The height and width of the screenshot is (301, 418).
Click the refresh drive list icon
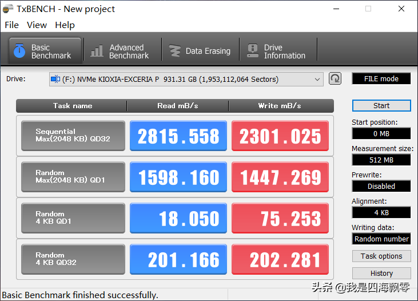point(335,79)
